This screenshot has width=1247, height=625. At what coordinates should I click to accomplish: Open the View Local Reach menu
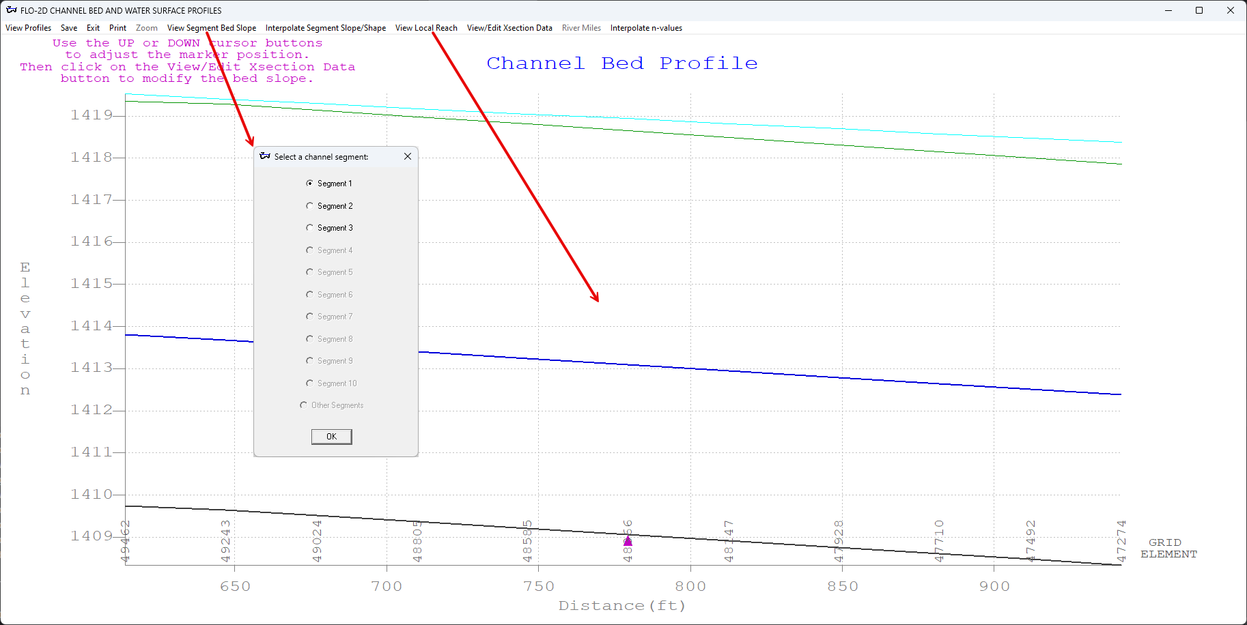coord(426,28)
